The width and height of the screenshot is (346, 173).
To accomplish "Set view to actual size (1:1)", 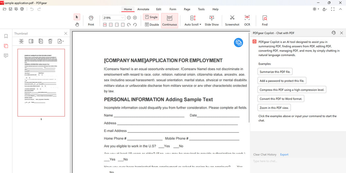I will pyautogui.click(x=105, y=25).
